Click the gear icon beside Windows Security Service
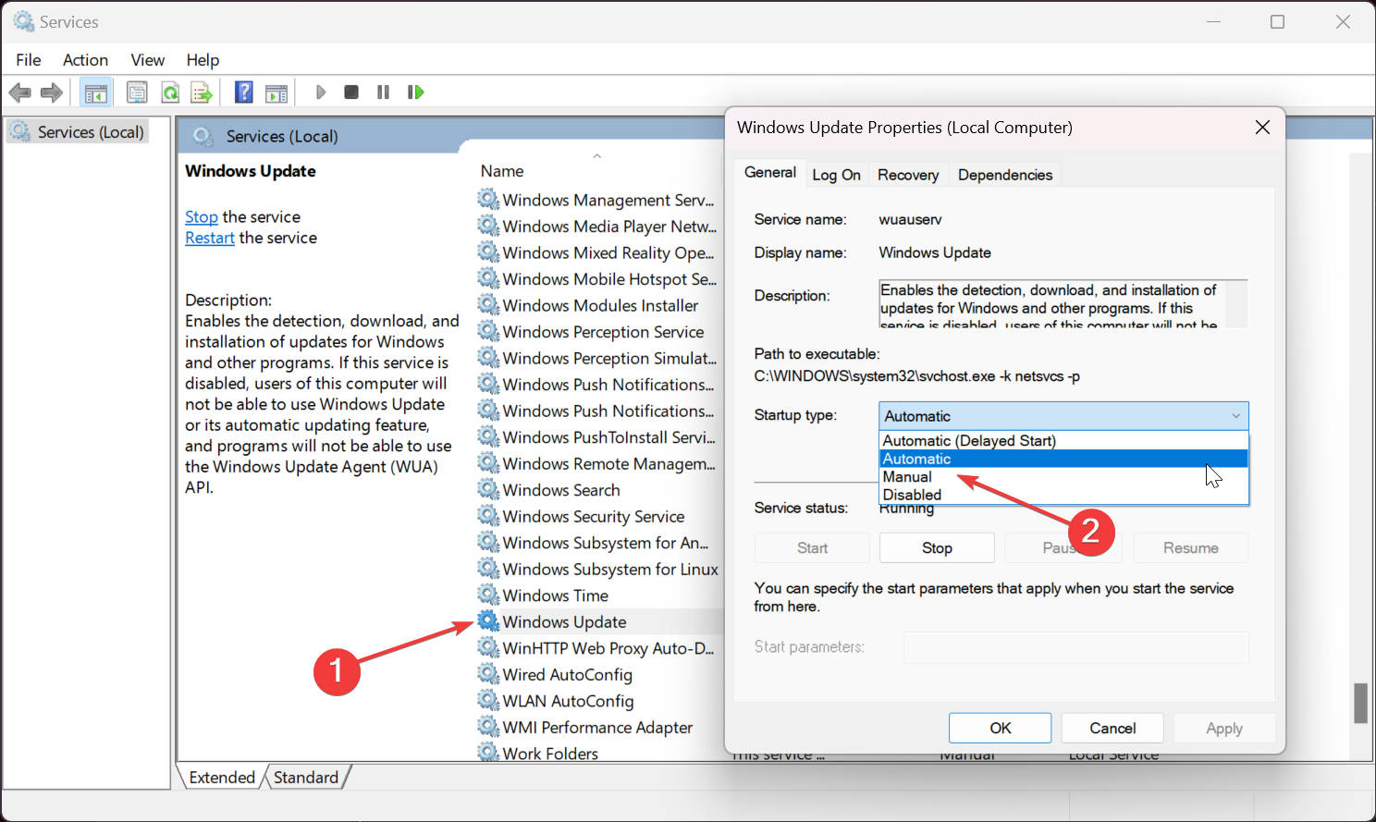 pos(488,515)
